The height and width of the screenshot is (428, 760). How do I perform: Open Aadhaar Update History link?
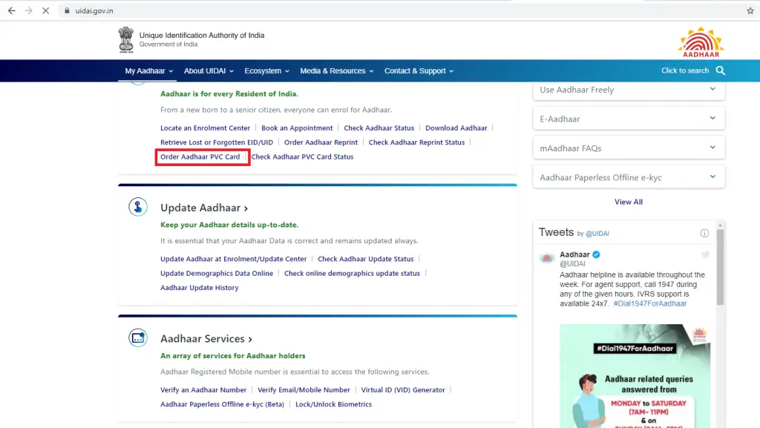(199, 288)
